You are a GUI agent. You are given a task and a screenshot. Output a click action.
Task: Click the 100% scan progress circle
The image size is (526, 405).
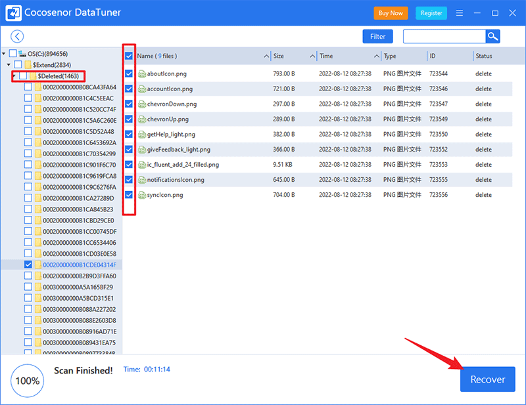coord(28,381)
